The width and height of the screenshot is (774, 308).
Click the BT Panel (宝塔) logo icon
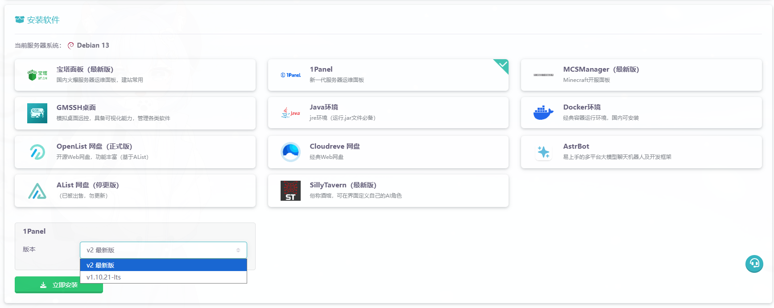37,75
